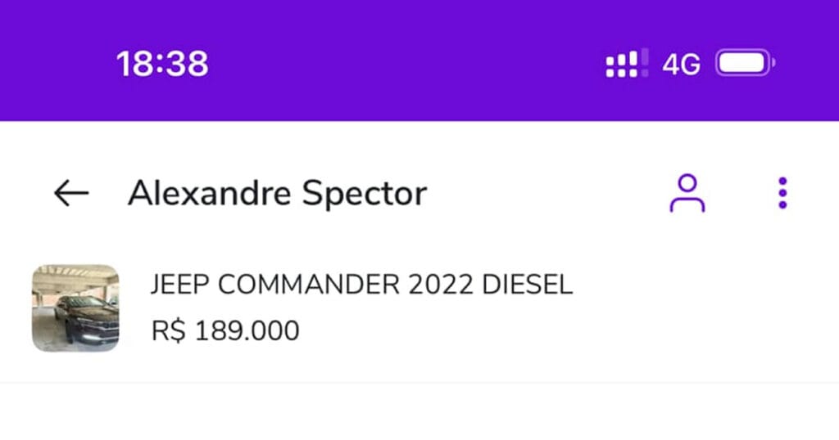Go back using the left arrow
The width and height of the screenshot is (839, 440).
click(x=71, y=193)
